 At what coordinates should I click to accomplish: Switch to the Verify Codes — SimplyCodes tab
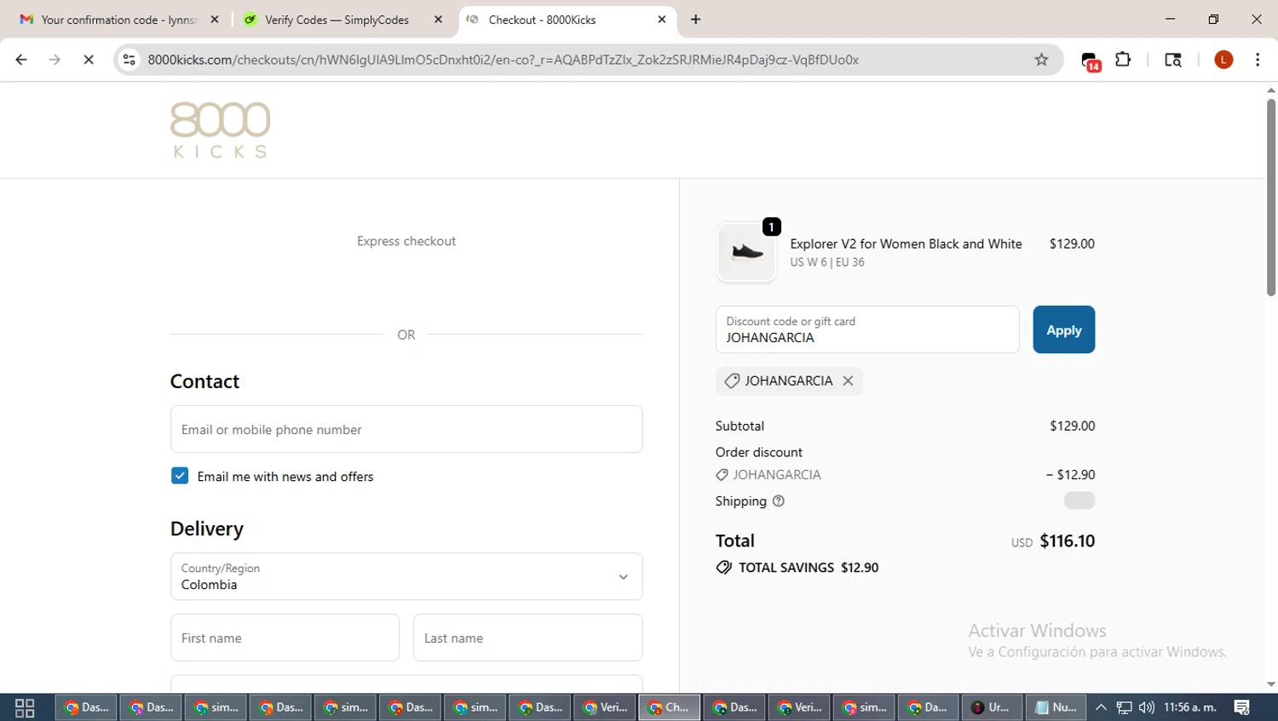[x=337, y=20]
